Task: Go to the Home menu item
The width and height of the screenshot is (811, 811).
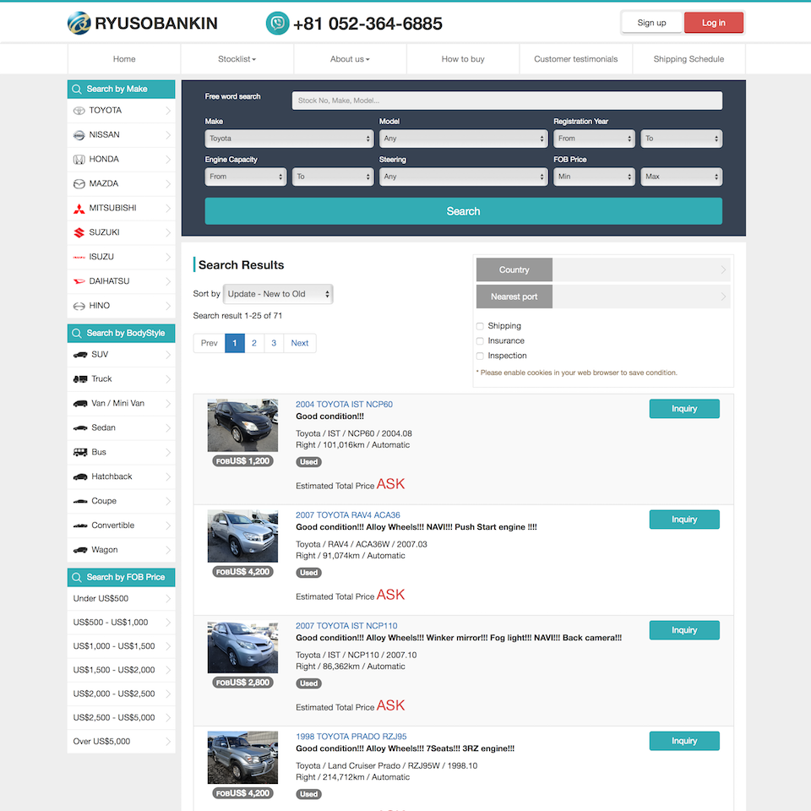Action: coord(124,59)
